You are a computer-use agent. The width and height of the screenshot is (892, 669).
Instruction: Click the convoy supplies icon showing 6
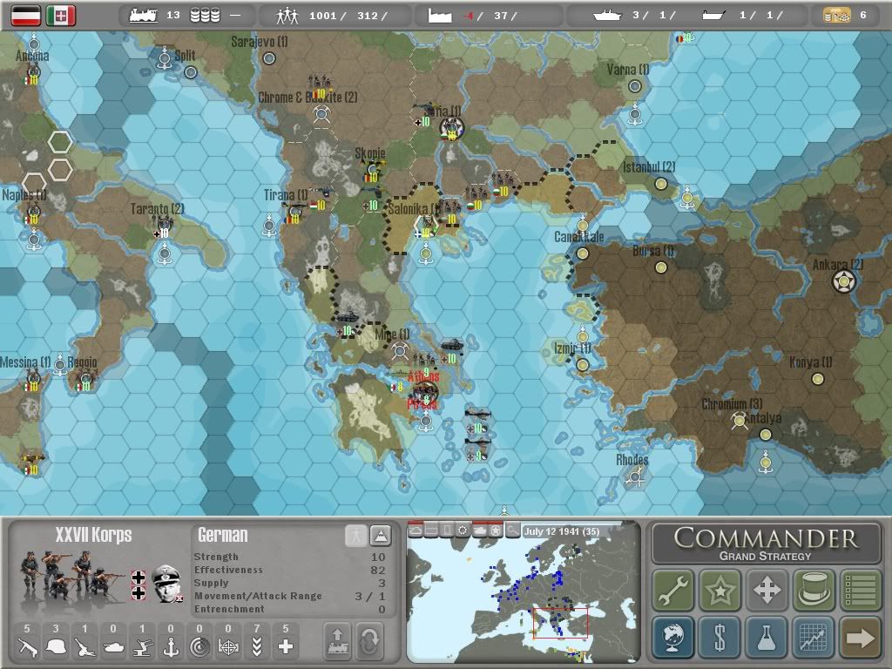point(837,16)
